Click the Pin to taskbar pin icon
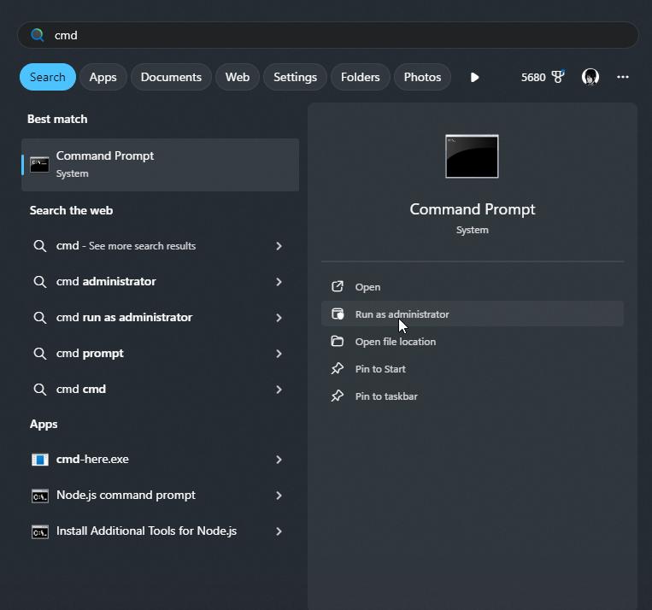 tap(338, 396)
